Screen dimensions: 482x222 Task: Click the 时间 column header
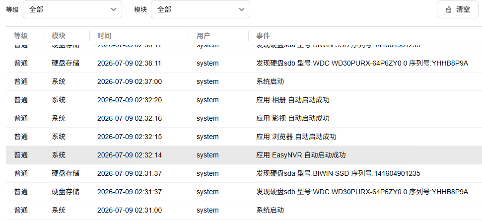[104, 36]
